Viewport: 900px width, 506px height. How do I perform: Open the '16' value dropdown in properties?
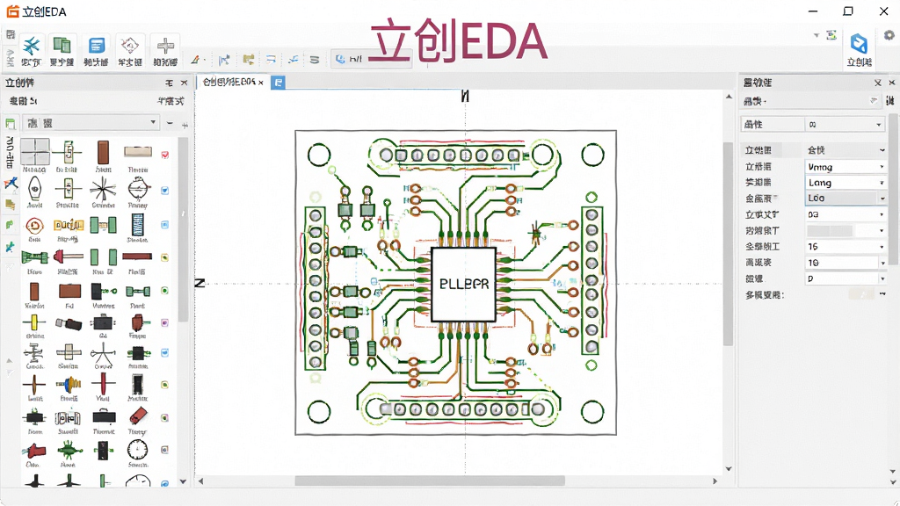point(846,246)
